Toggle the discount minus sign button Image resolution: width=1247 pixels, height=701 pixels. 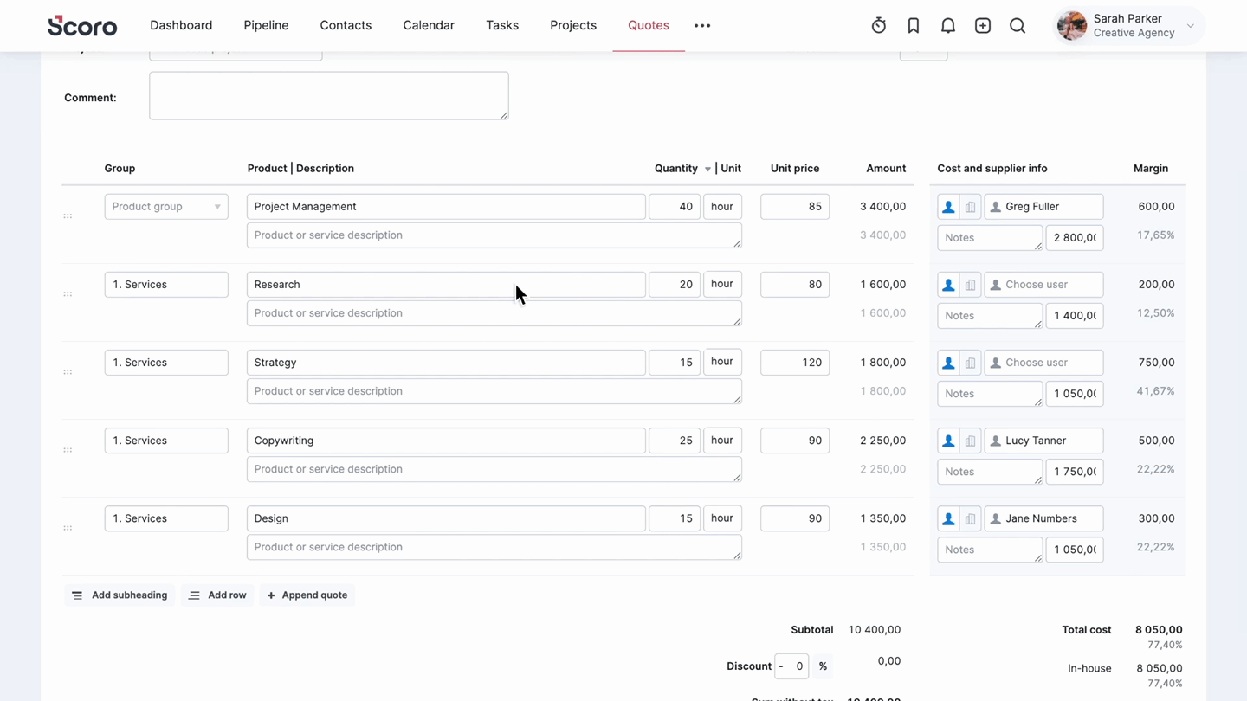[781, 666]
